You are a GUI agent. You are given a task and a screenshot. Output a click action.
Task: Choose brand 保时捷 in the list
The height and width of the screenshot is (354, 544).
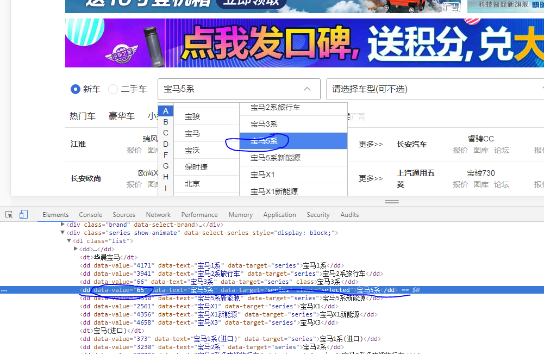(207, 167)
